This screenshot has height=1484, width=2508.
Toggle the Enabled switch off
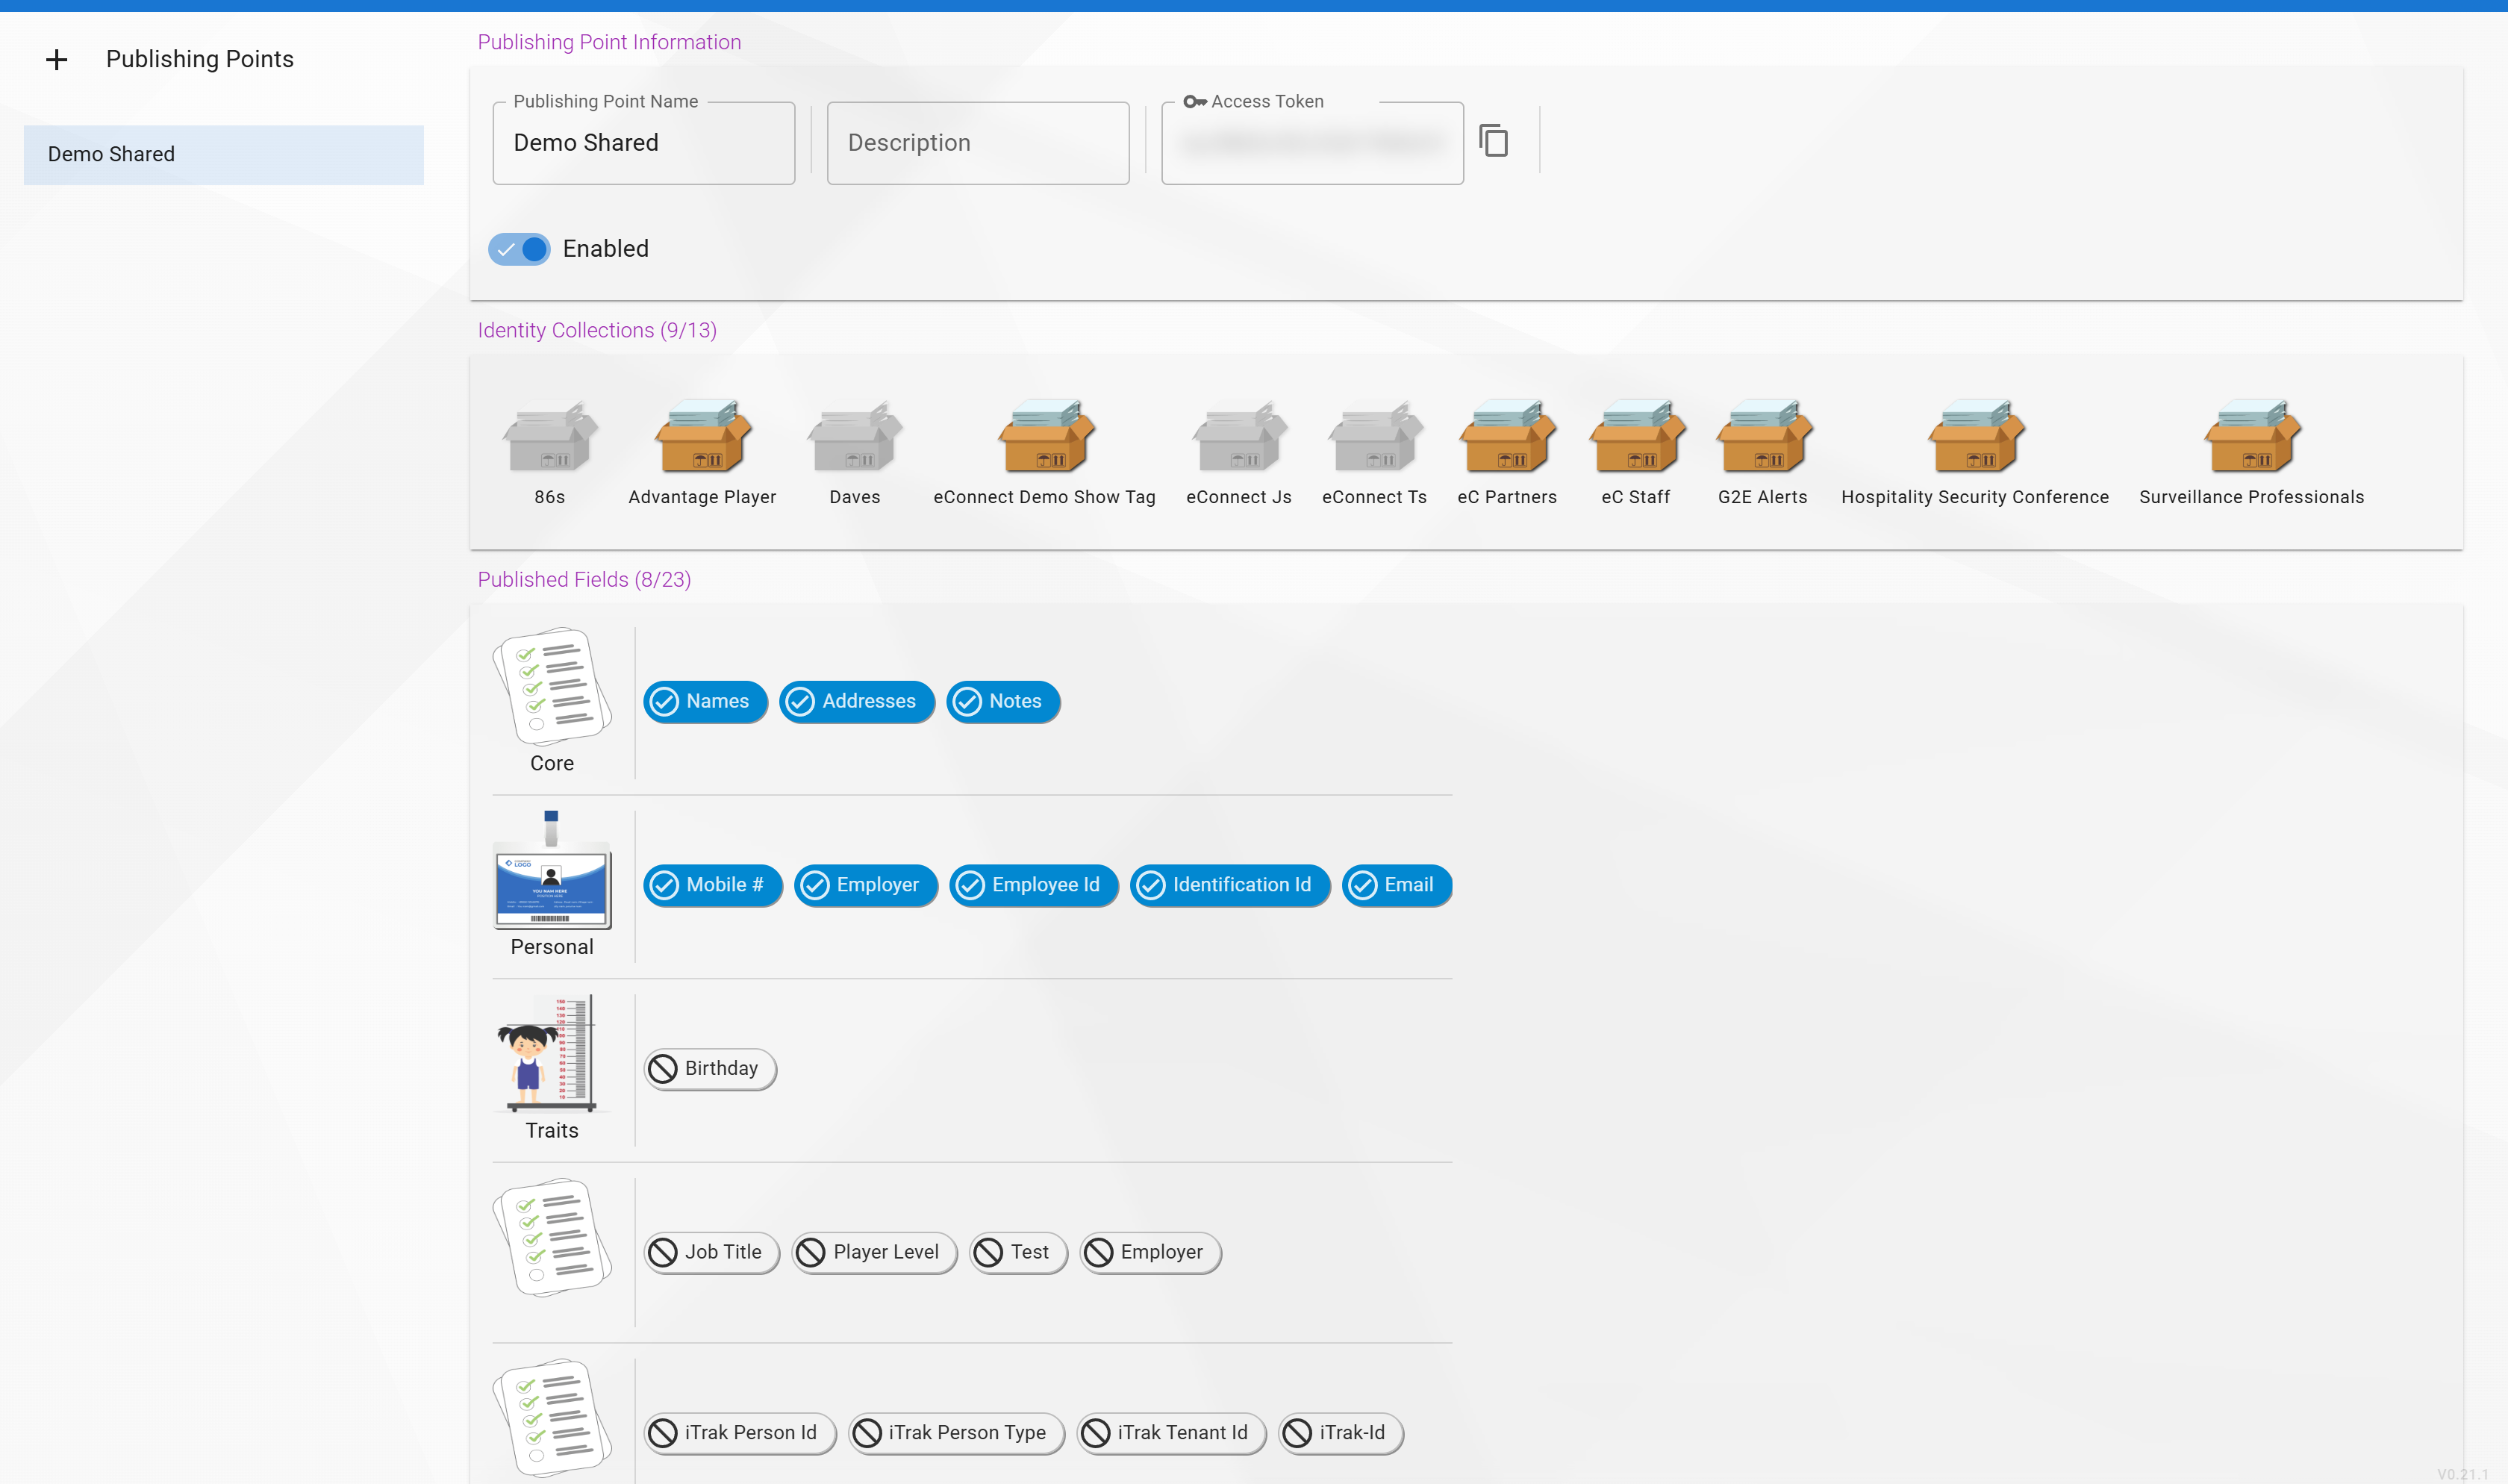[x=519, y=249]
